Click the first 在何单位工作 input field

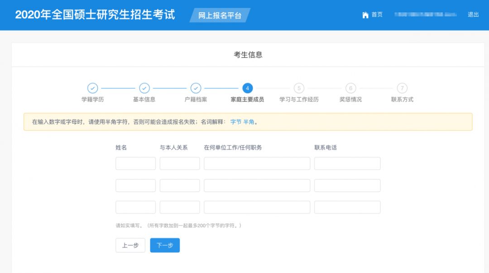(257, 163)
